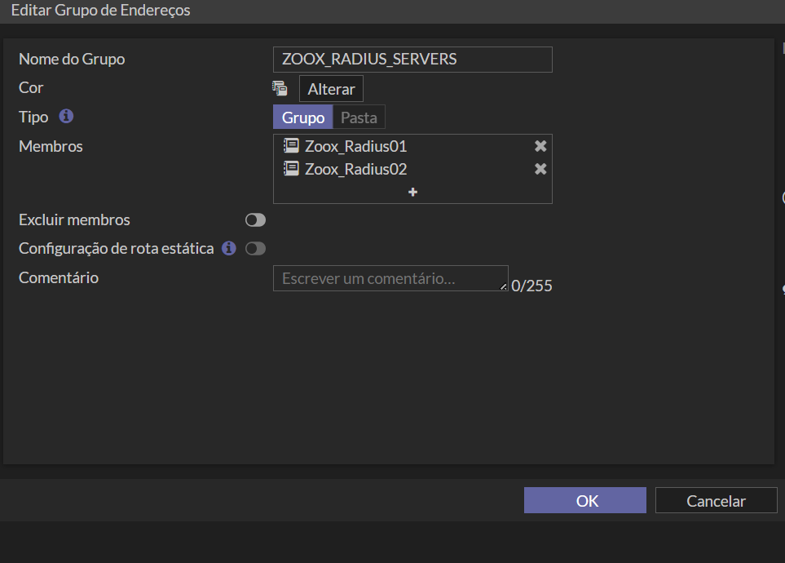Screen dimensions: 785x563
Task: Select the Zoox_Radius01 member entry
Action: [x=412, y=146]
